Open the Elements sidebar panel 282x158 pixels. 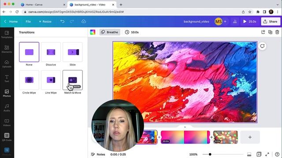pyautogui.click(x=7, y=49)
